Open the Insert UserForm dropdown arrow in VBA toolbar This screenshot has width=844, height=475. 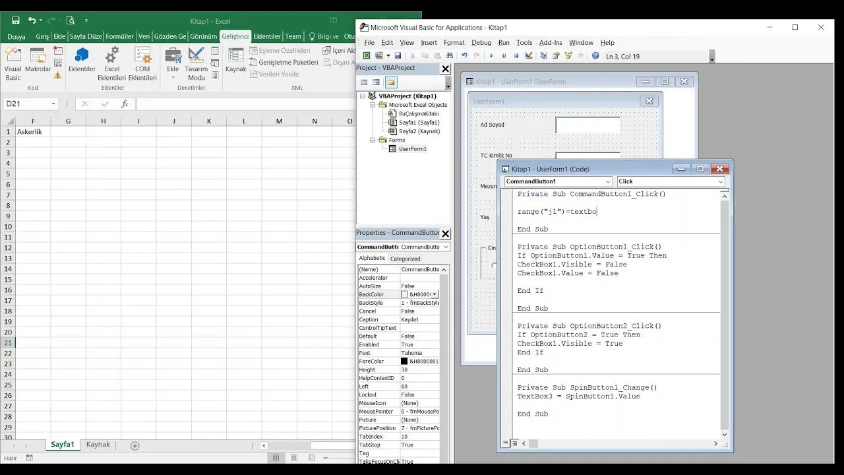[388, 56]
